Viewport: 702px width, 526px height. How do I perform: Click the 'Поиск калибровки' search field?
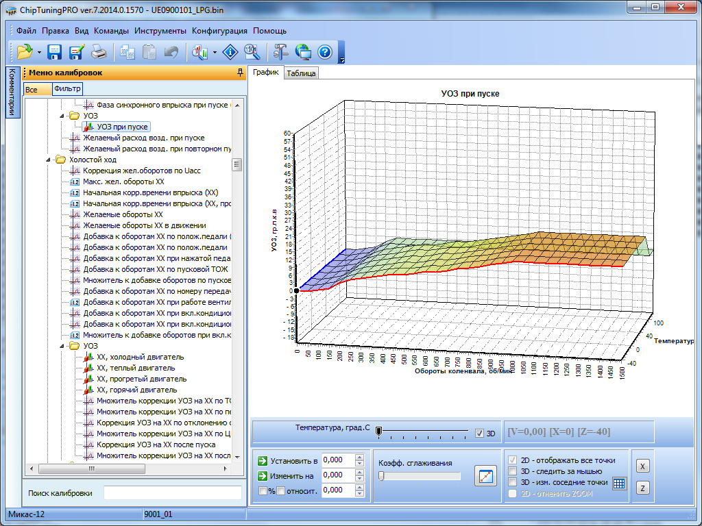click(x=172, y=493)
